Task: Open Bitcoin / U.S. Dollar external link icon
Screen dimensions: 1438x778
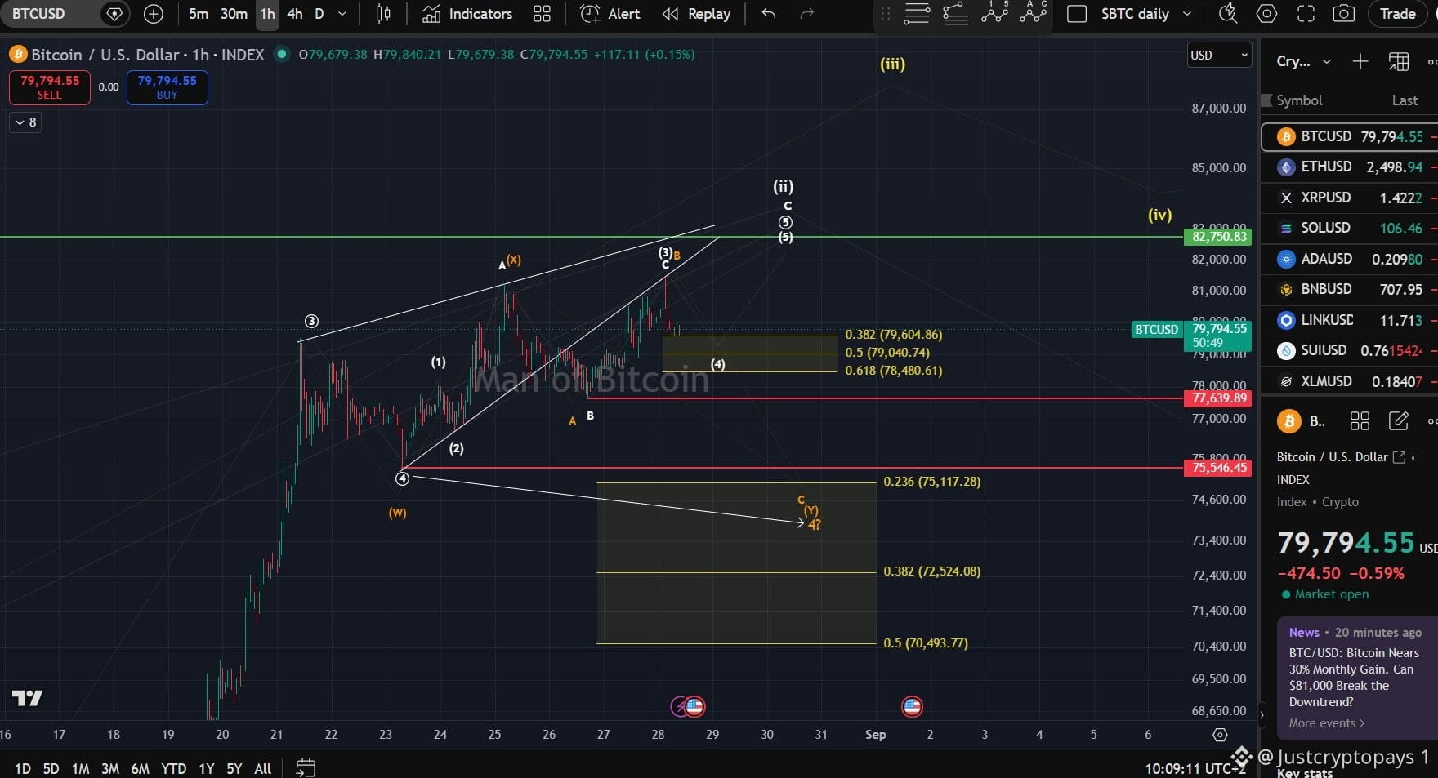Action: pos(1399,457)
